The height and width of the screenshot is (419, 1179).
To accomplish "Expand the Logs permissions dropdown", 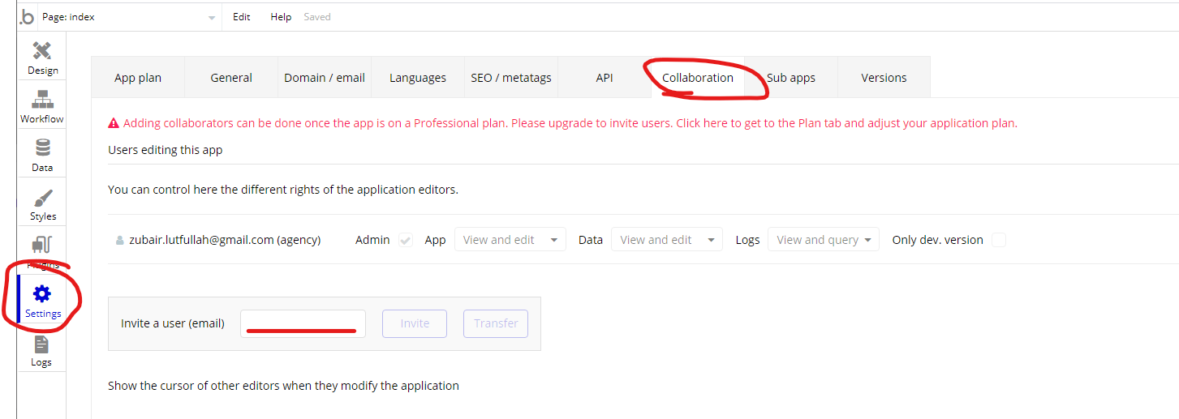I will coord(823,240).
